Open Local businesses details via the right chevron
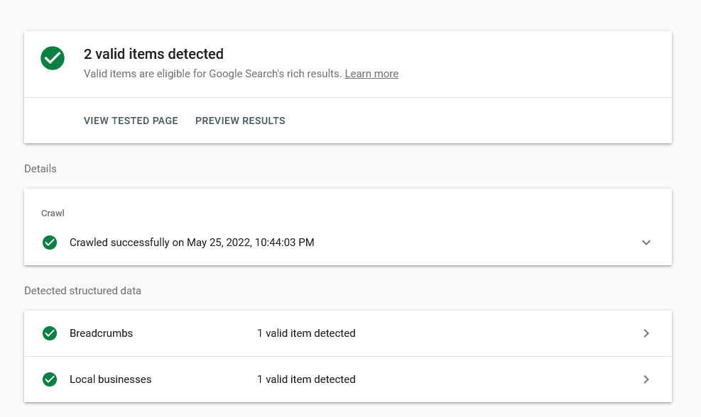This screenshot has height=417, width=701. 646,379
